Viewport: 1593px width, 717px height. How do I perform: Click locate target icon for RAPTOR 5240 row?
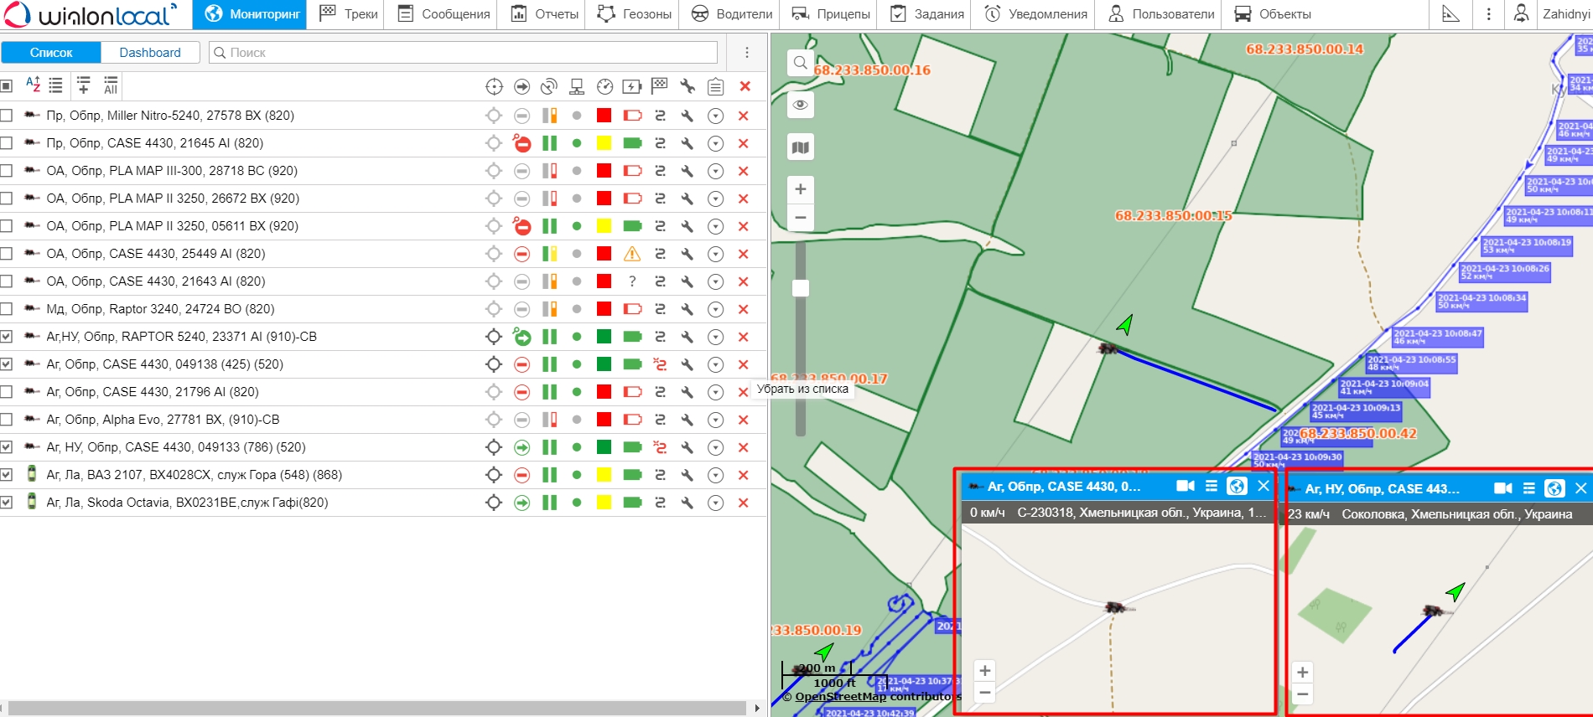tap(494, 337)
